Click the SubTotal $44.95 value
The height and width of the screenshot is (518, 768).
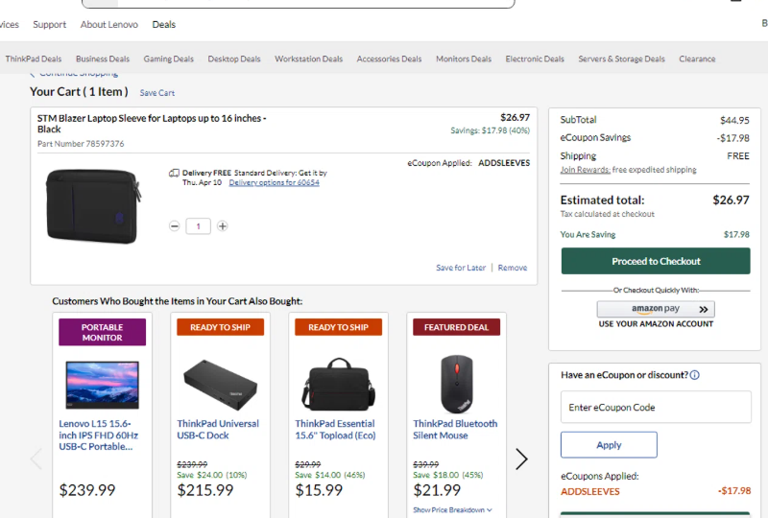click(x=734, y=121)
